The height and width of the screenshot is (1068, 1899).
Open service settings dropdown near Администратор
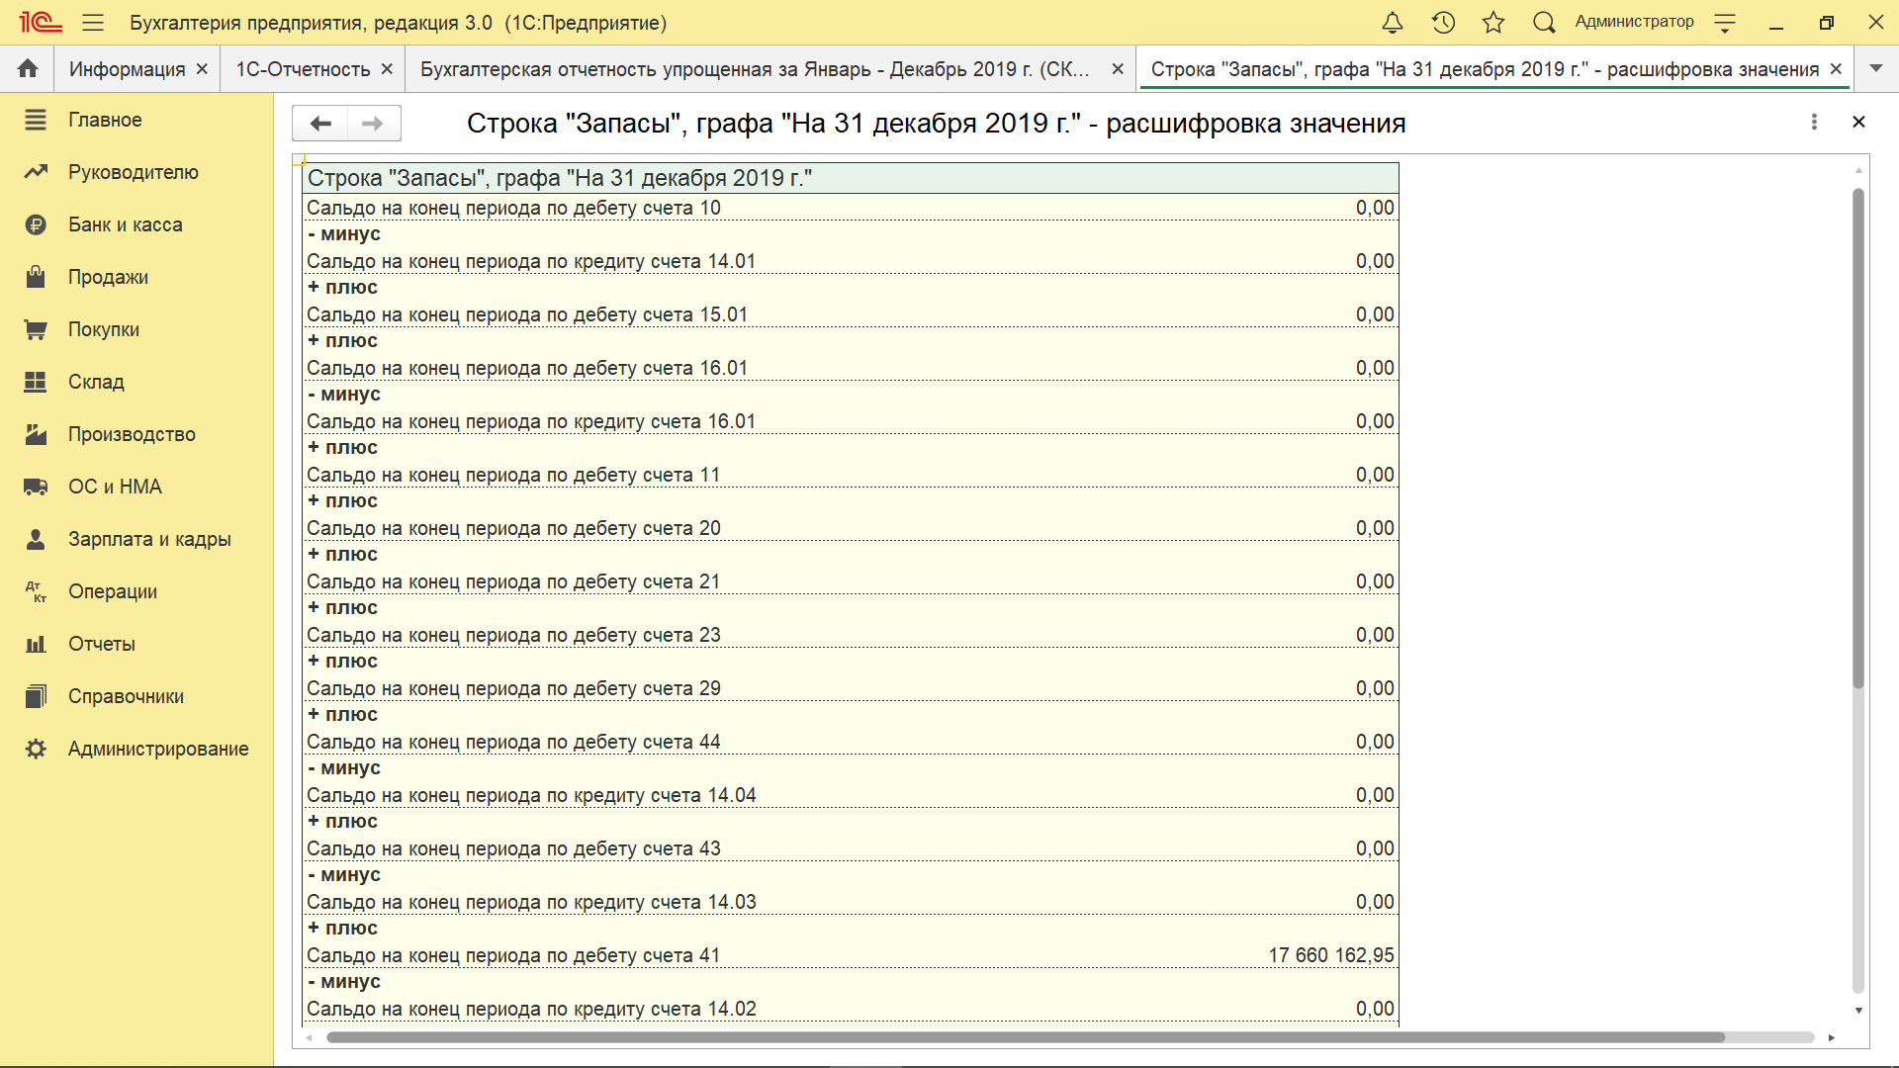coord(1725,23)
